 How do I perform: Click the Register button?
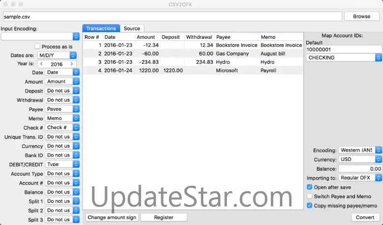coord(164,217)
